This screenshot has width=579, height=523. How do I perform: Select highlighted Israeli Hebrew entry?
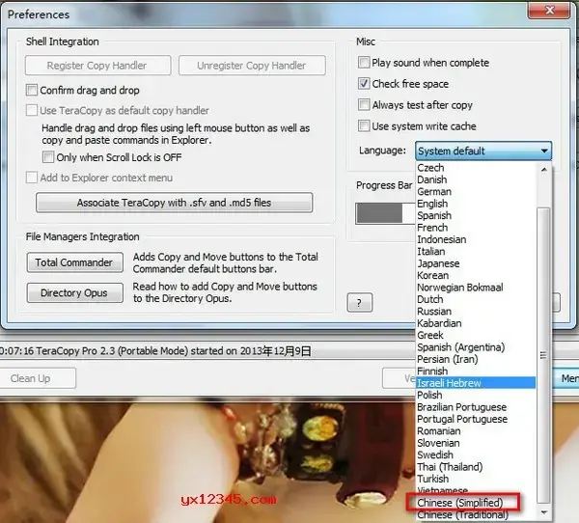pos(476,383)
